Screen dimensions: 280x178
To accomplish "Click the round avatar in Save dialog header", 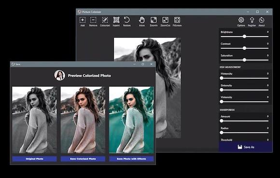I will click(x=59, y=75).
